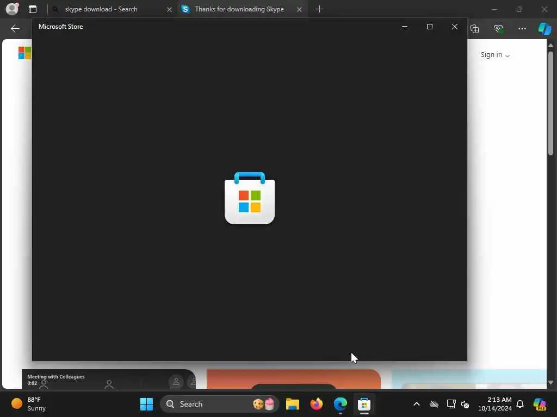Minimize the Microsoft Store window
Viewport: 557px width, 417px height.
[405, 27]
